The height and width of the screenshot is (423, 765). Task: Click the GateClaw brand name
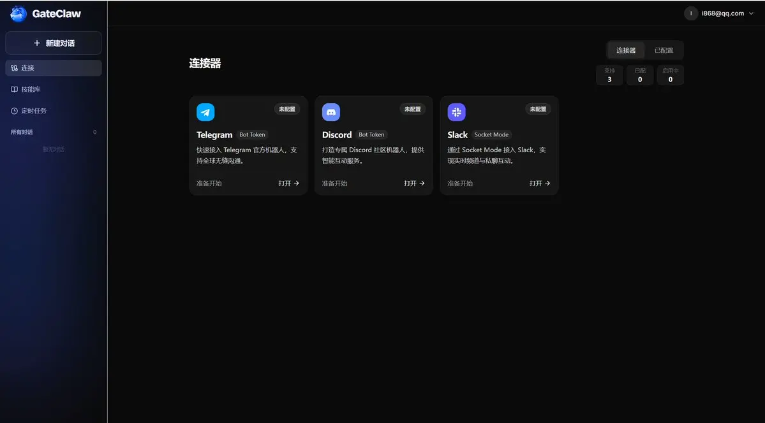click(x=57, y=13)
